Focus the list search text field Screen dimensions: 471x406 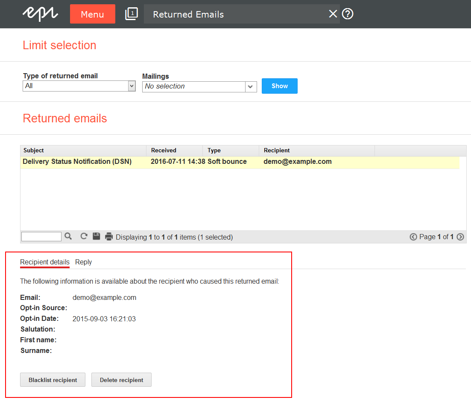point(41,237)
